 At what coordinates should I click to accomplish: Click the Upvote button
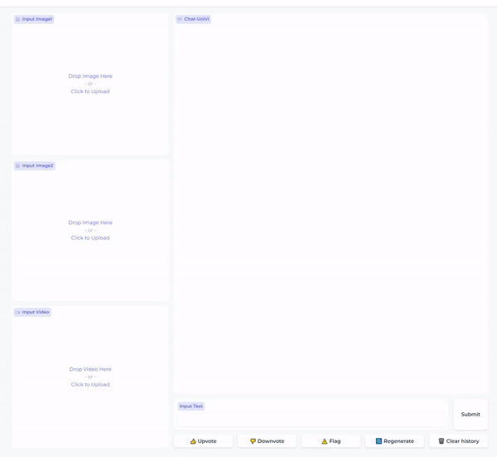203,441
